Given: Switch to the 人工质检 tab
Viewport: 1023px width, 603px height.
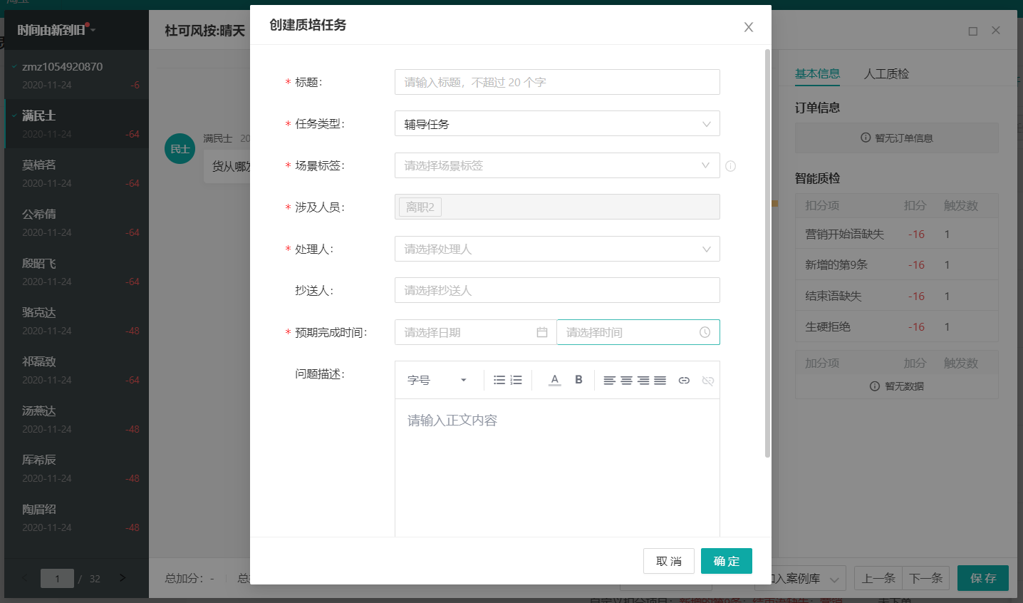Looking at the screenshot, I should (886, 73).
